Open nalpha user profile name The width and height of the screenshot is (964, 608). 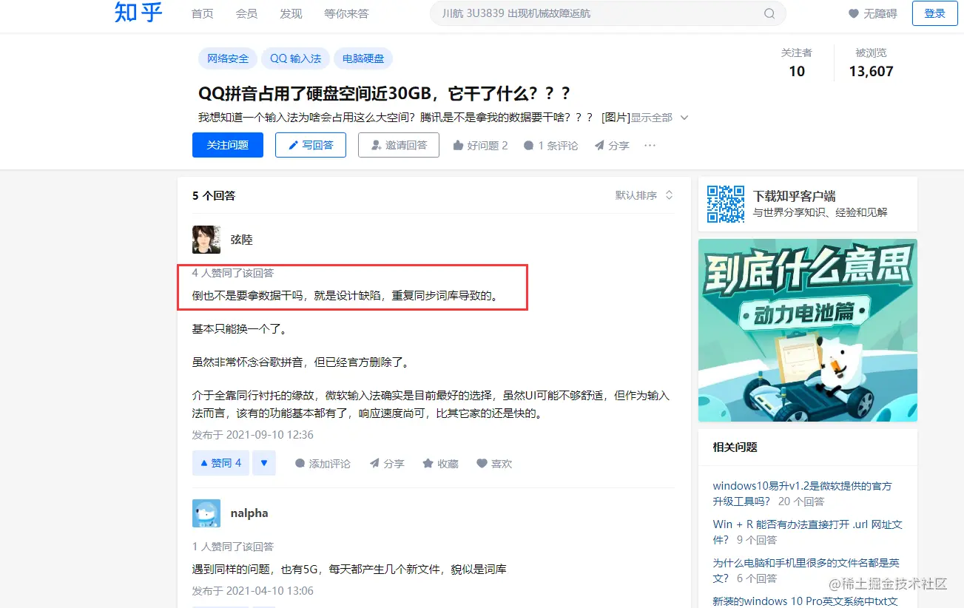(249, 513)
